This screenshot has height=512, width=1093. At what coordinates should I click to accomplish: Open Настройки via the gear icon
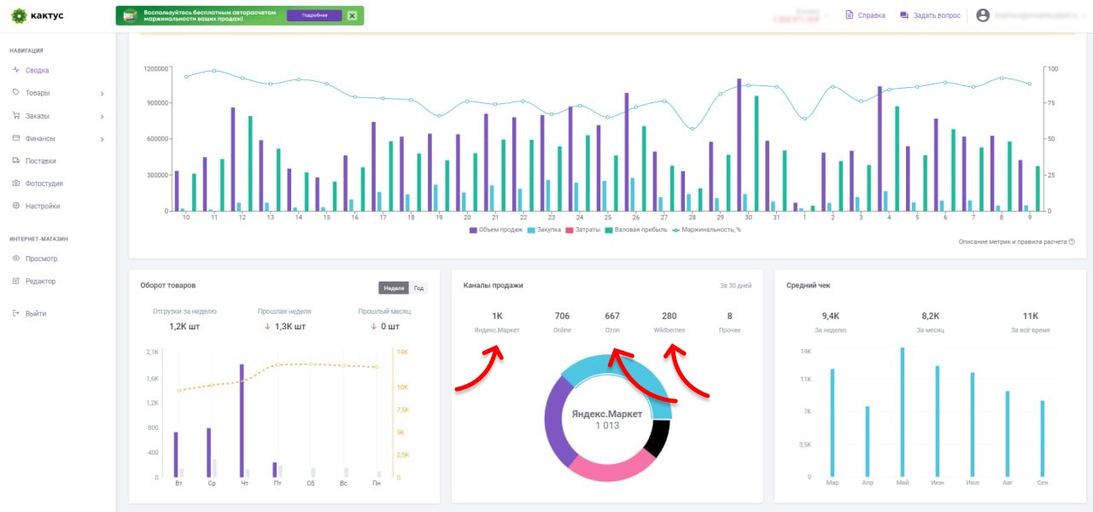point(16,206)
